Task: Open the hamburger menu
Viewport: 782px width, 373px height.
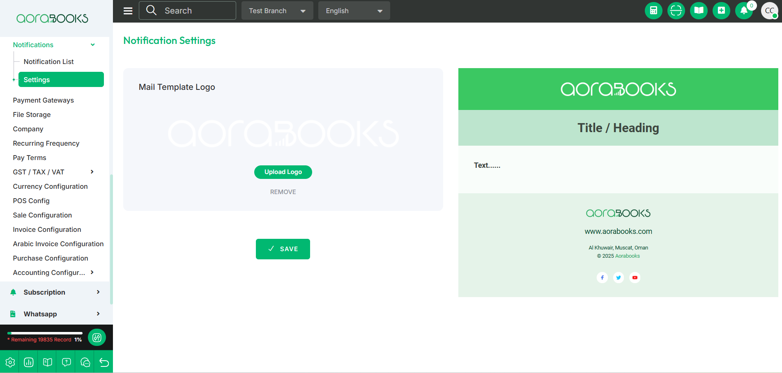Action: point(128,11)
